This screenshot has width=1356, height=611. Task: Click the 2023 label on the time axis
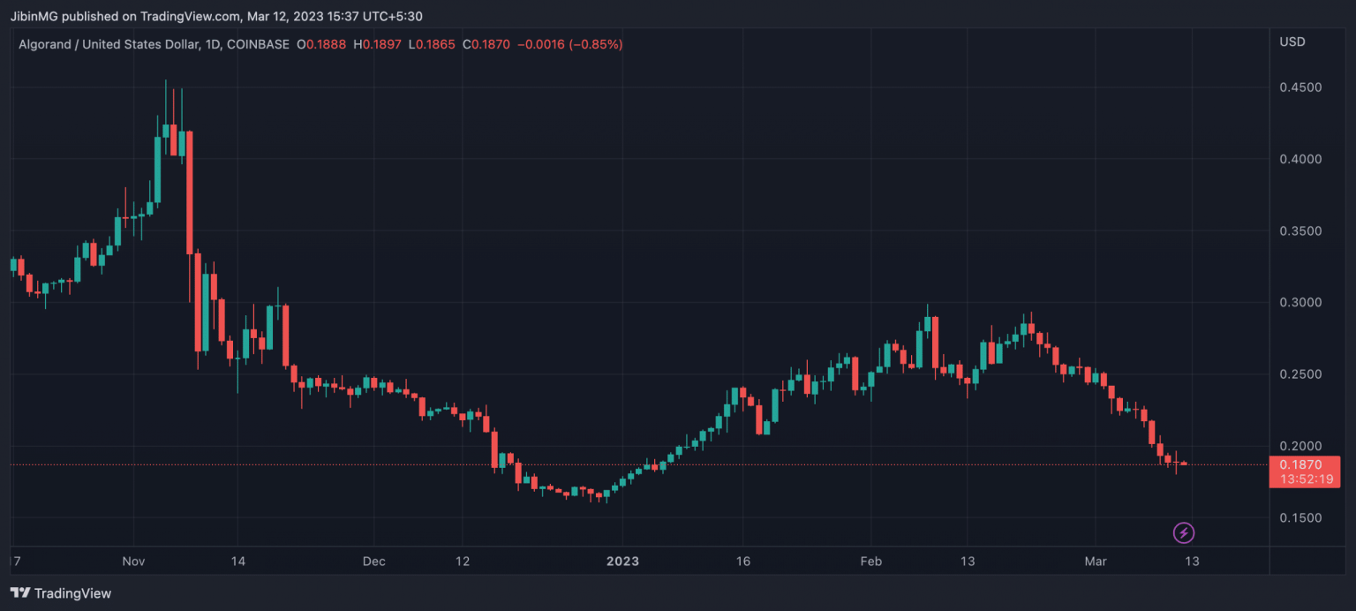tap(622, 561)
